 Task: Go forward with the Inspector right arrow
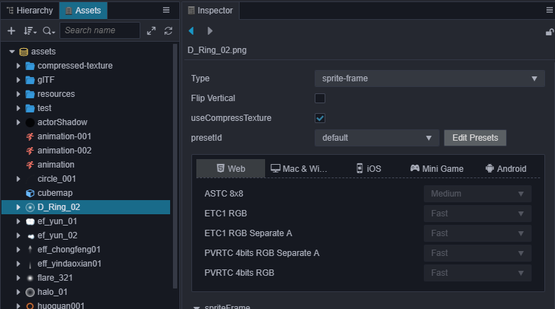(x=210, y=30)
